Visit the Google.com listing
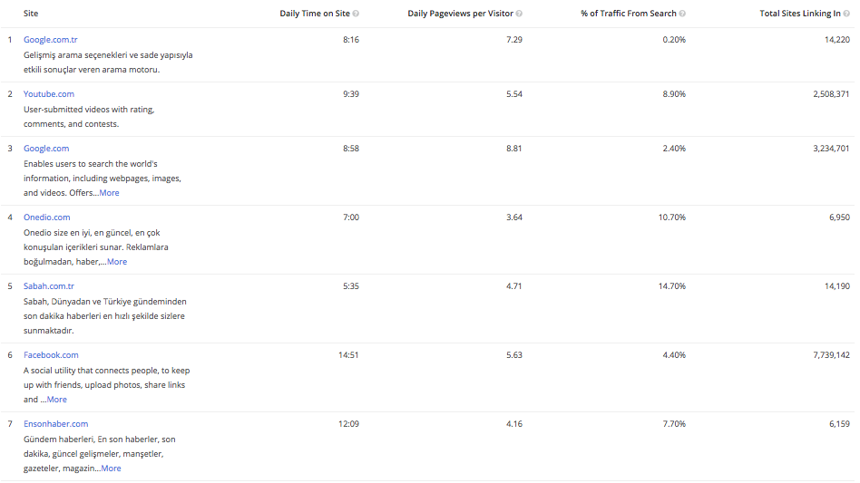This screenshot has height=483, width=860. (46, 149)
